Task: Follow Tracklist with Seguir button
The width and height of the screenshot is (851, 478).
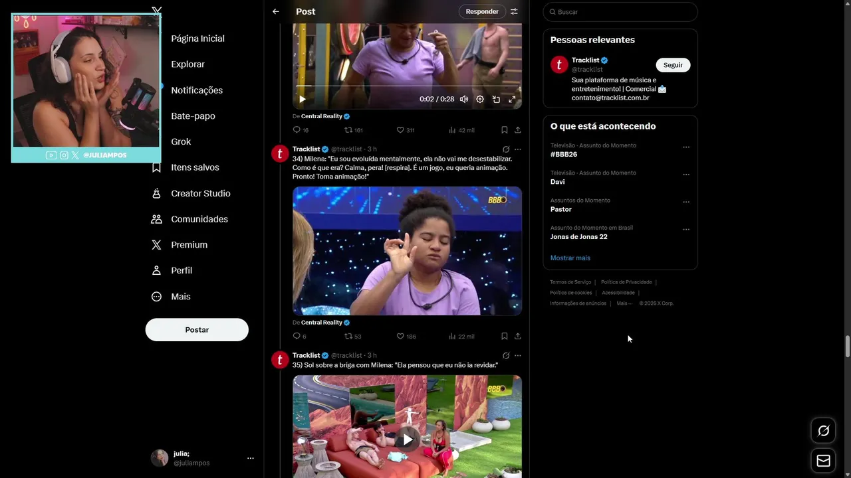Action: [x=673, y=65]
